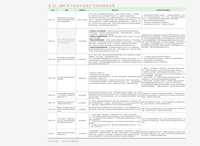Click the grey-shaded policy cell for 2007-9-28

click(x=66, y=41)
